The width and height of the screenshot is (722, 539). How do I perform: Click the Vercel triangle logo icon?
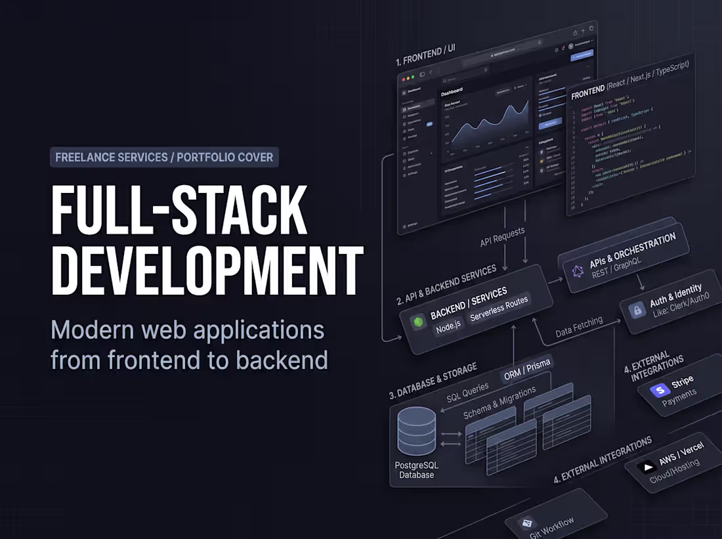tap(647, 467)
